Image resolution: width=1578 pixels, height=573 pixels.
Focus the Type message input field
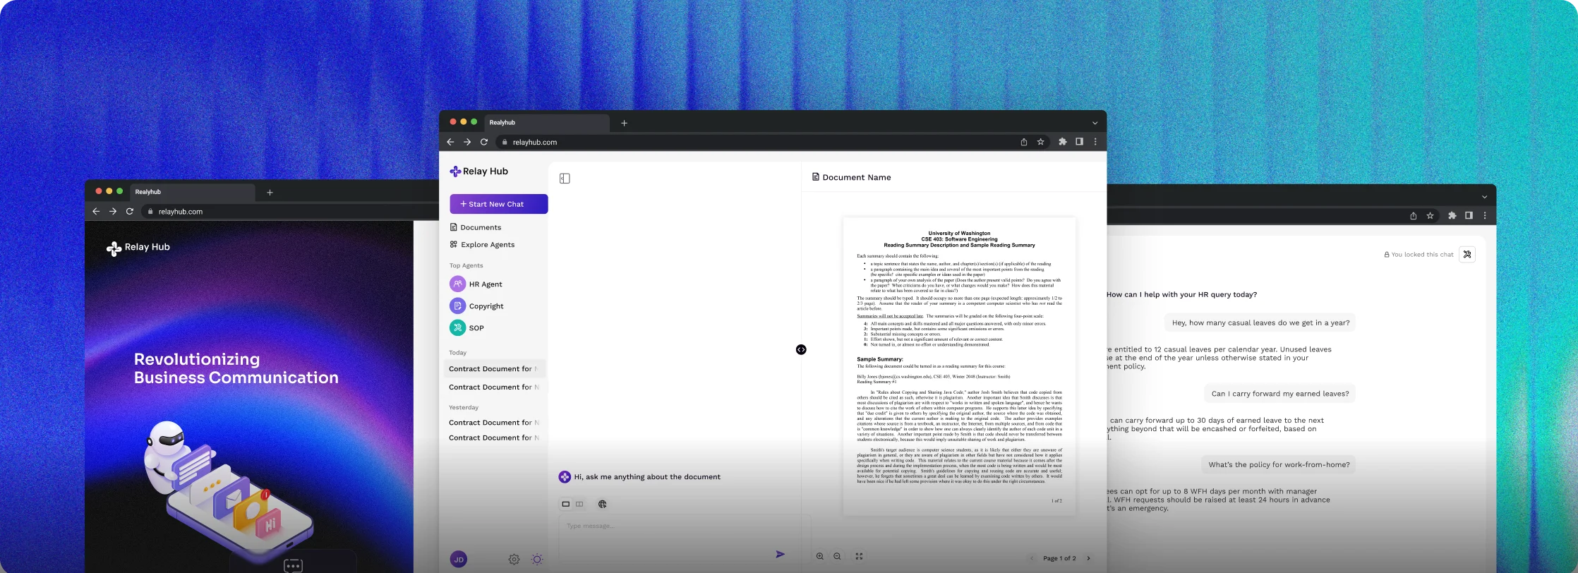pos(685,541)
